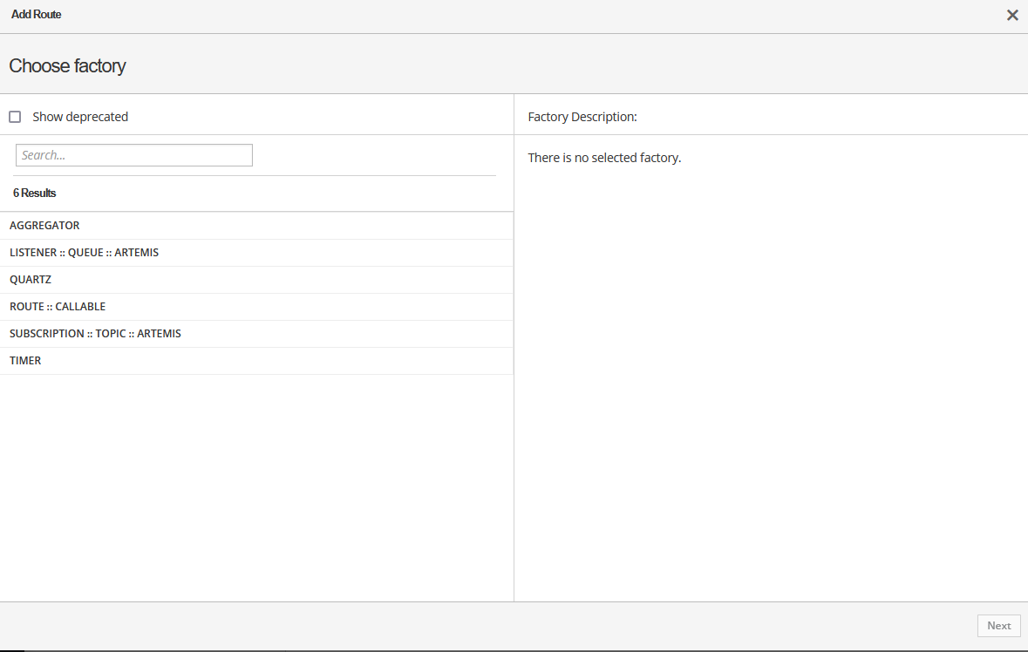The height and width of the screenshot is (652, 1028).
Task: Click the '6 Results' count text
Action: pos(35,193)
